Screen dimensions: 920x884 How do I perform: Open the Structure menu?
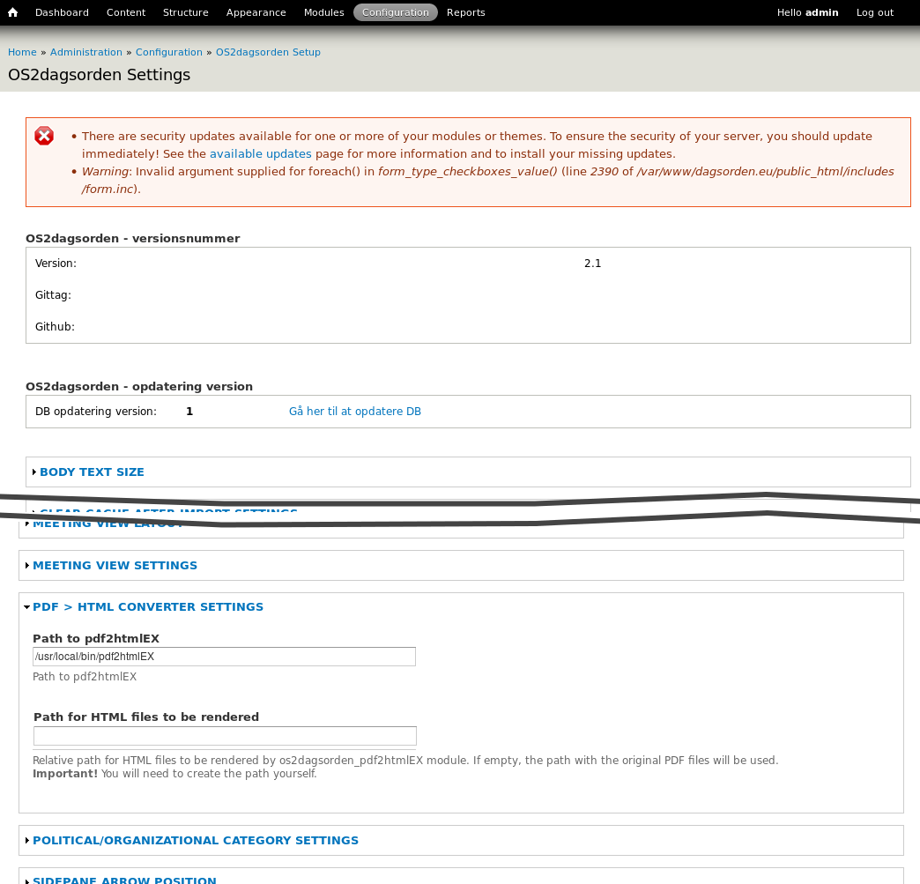click(x=185, y=12)
